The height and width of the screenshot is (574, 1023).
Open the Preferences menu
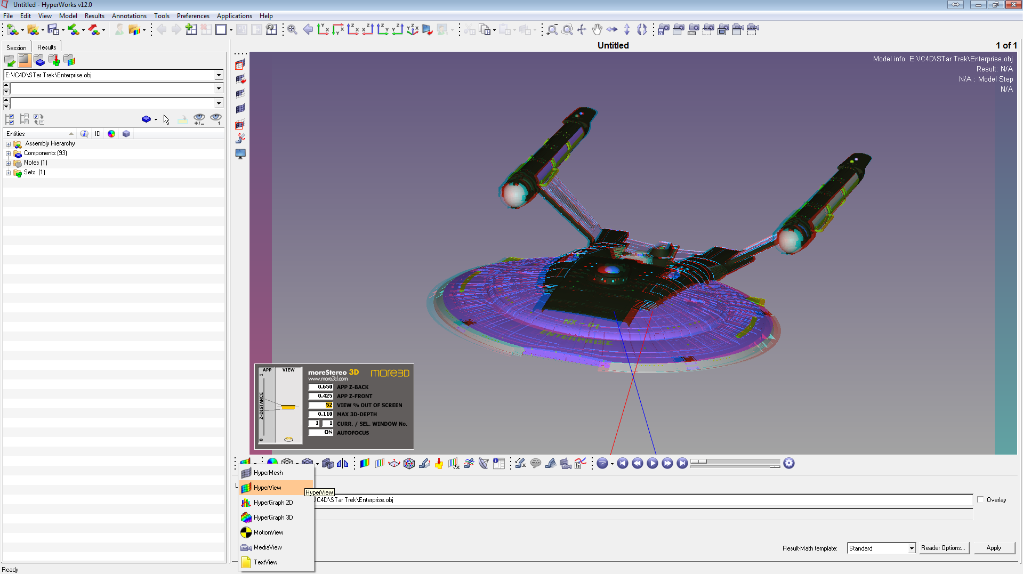click(193, 16)
